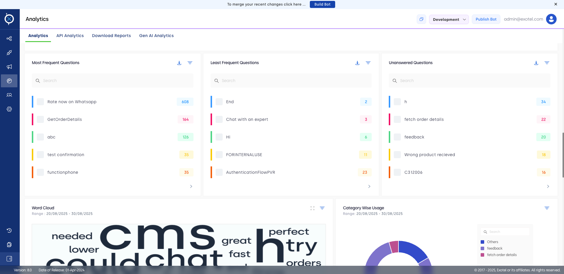The width and height of the screenshot is (564, 274).
Task: Click the Publish Bot button
Action: tap(486, 19)
